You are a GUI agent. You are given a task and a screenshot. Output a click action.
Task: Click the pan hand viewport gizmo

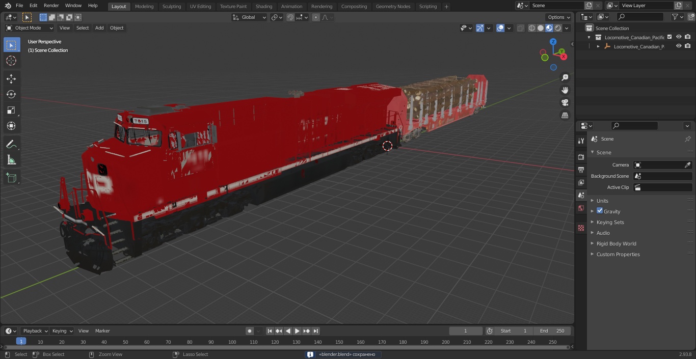pos(565,90)
